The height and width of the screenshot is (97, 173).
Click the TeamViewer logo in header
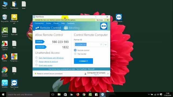(104, 26)
